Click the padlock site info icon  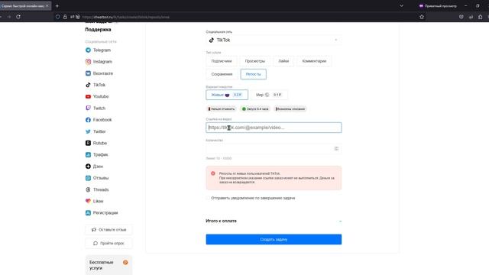(65, 17)
